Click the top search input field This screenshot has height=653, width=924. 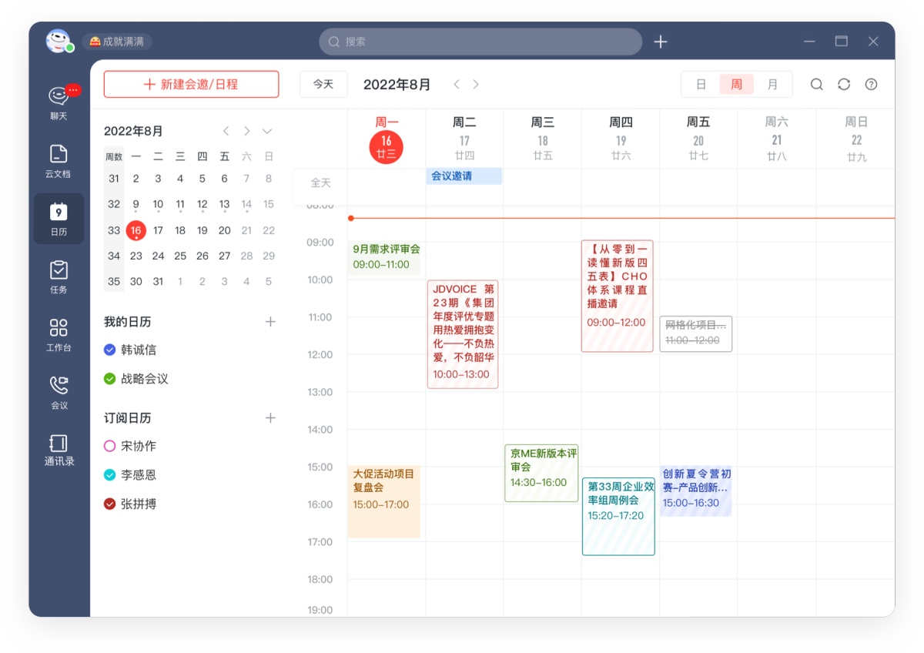pos(480,41)
